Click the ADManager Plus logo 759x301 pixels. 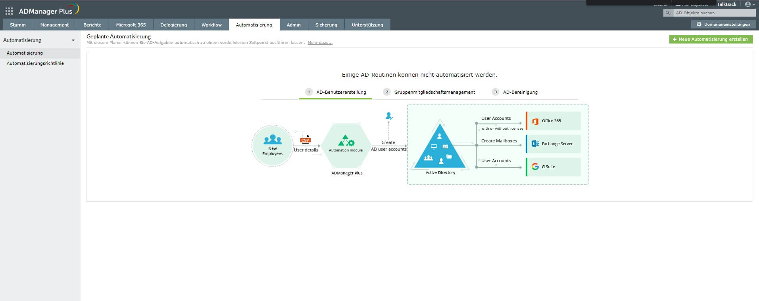[49, 10]
